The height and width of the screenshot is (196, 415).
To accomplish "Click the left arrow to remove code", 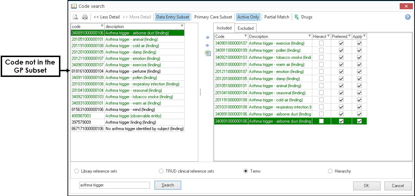I will click(x=207, y=45).
